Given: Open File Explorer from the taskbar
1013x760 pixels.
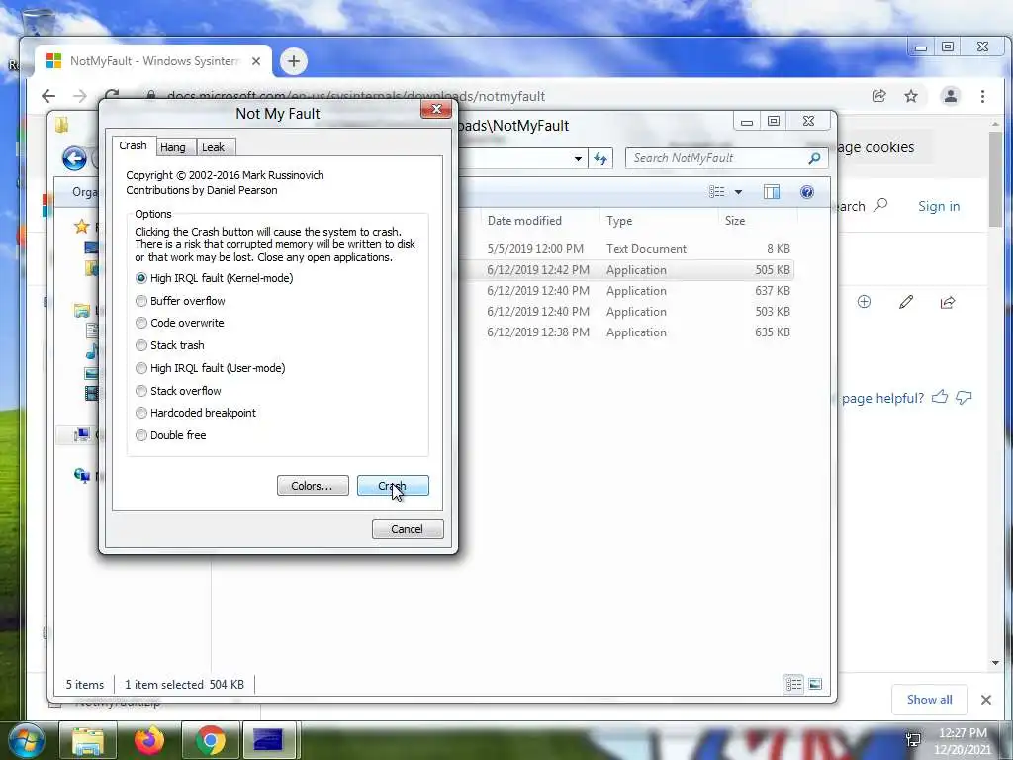Looking at the screenshot, I should (88, 740).
